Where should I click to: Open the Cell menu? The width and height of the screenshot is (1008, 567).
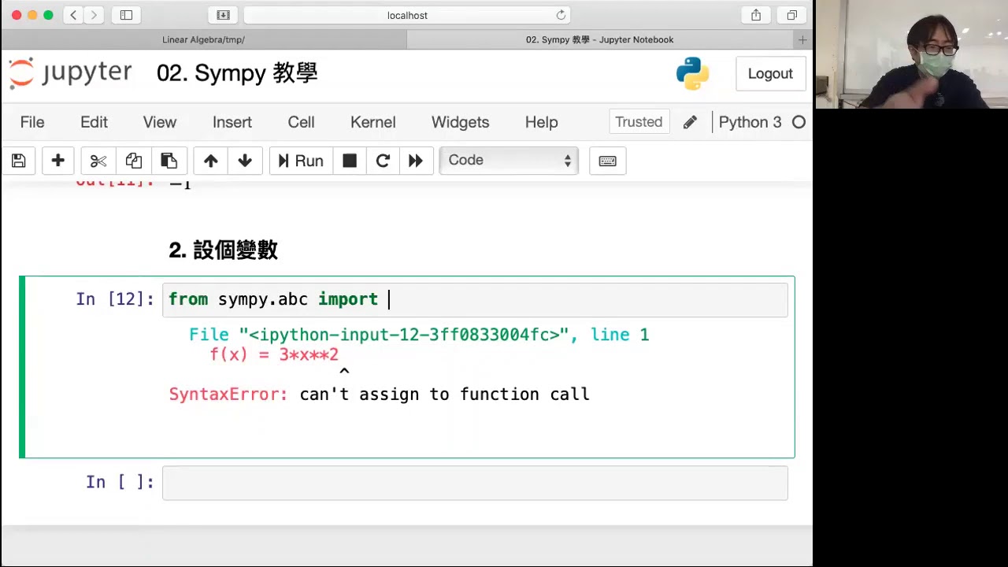pyautogui.click(x=301, y=122)
